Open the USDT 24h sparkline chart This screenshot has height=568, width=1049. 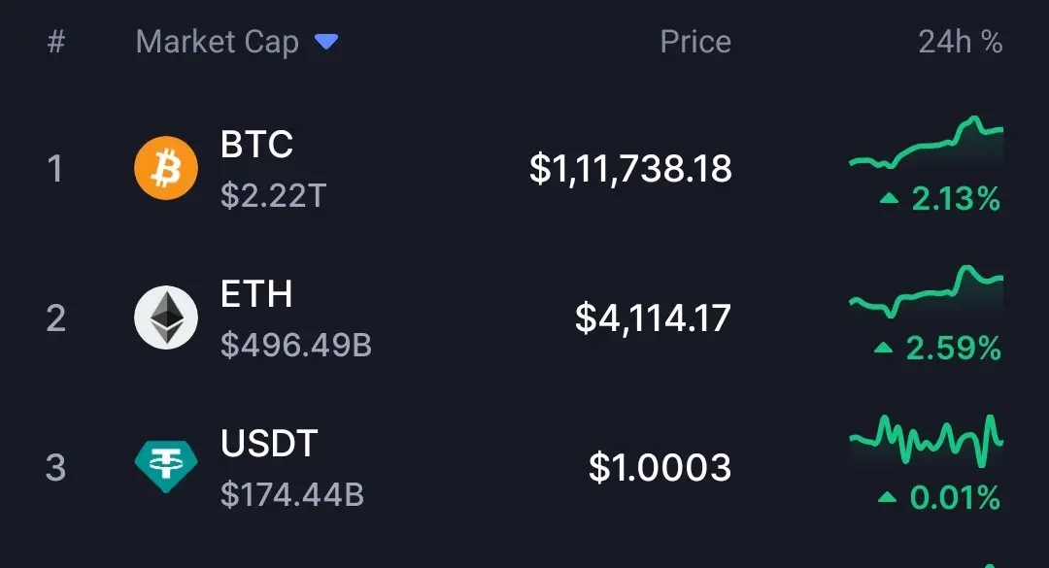926,441
